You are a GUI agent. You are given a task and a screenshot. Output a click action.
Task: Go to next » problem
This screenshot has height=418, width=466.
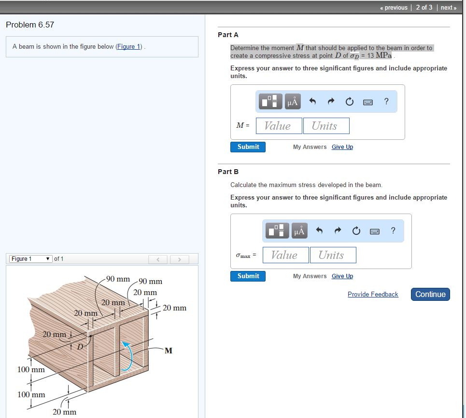click(449, 7)
